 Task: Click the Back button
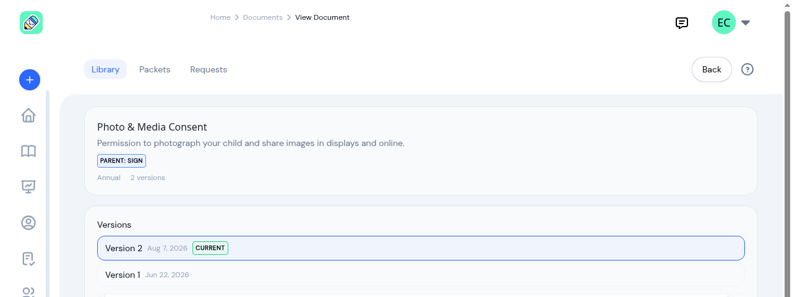coord(712,69)
